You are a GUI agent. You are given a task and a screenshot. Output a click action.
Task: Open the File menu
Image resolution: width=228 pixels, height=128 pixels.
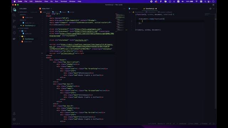pos(26,1)
